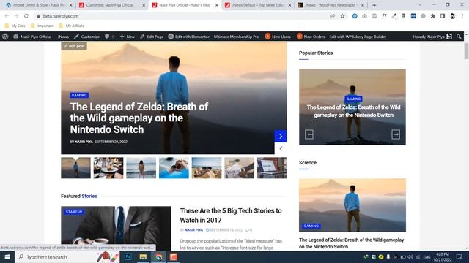This screenshot has width=469, height=263.
Task: Click GAMING category badge on main slider
Action: coord(79,95)
